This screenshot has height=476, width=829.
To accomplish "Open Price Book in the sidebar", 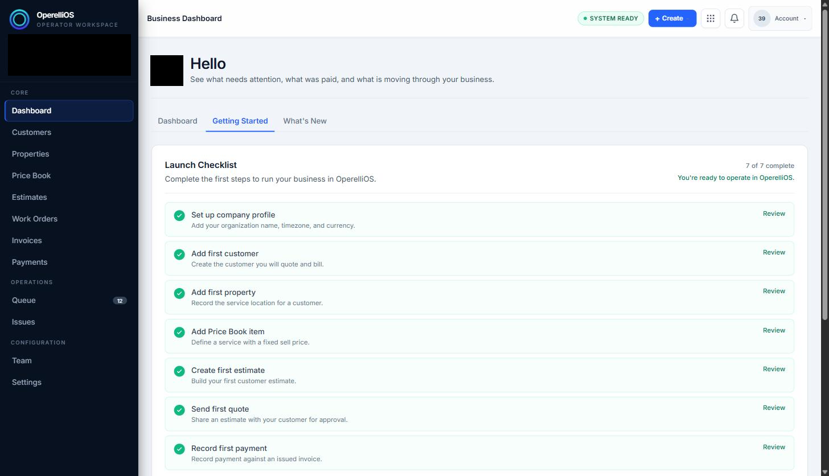I will click(69, 175).
